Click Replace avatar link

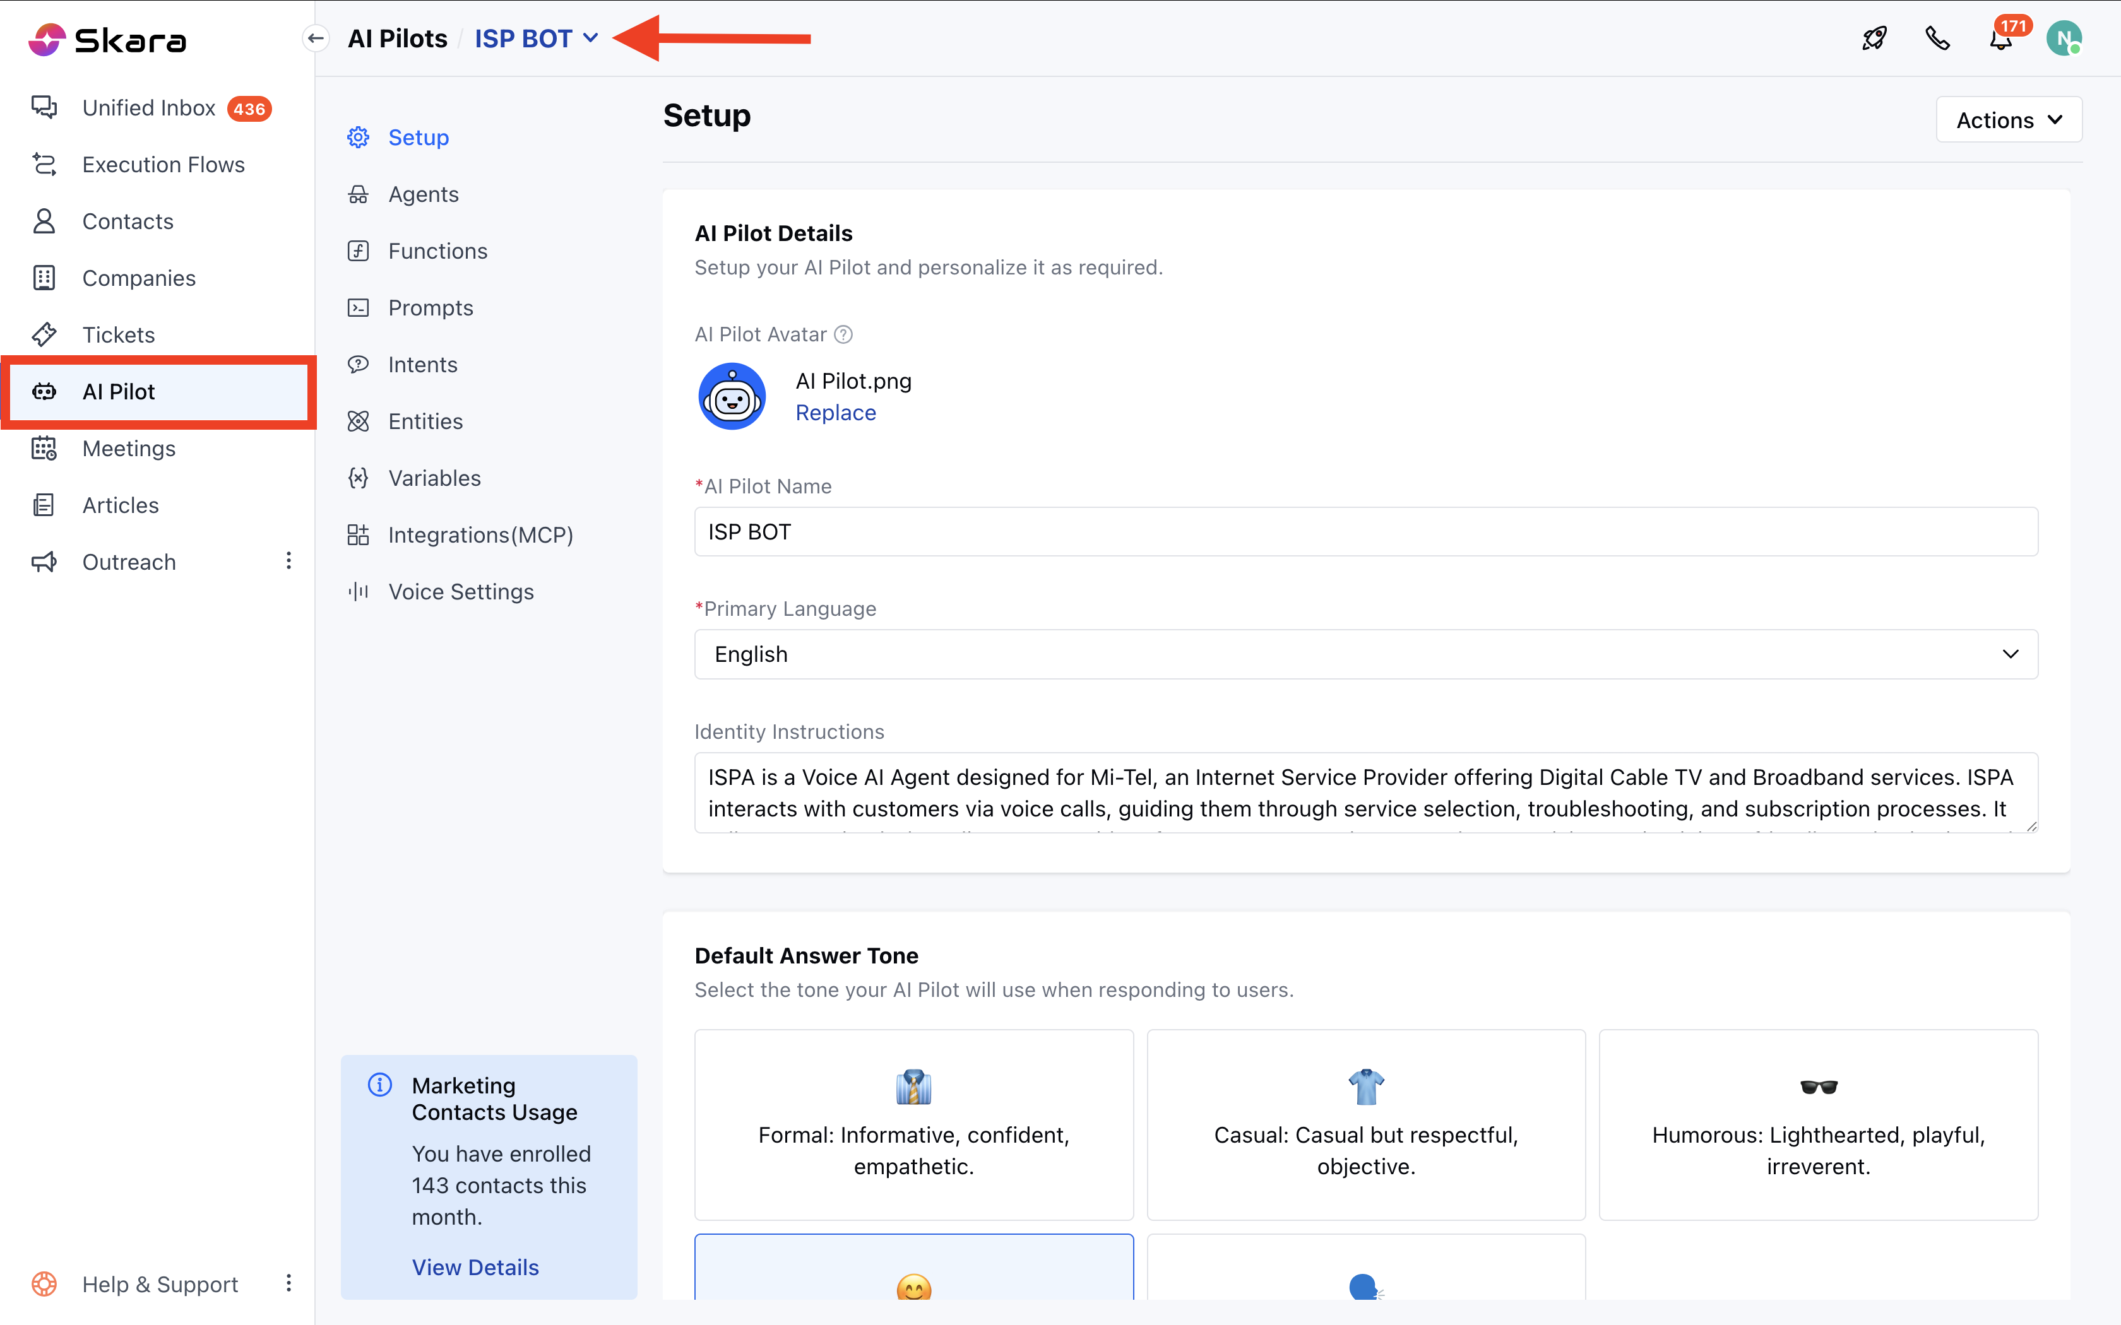[835, 413]
